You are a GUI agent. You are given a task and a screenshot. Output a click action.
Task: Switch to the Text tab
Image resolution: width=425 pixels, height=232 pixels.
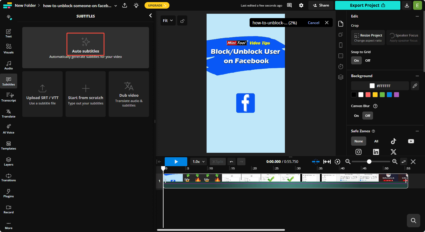tap(9, 33)
